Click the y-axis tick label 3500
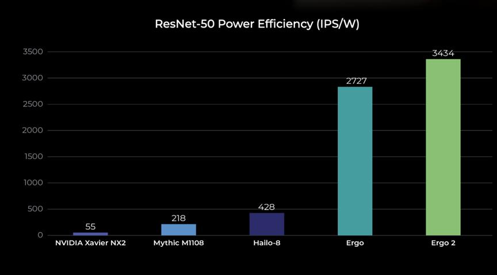497x275 pixels. 33,52
